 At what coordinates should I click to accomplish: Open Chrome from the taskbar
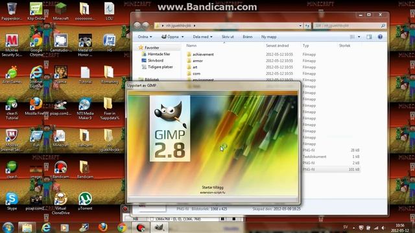coord(122,227)
